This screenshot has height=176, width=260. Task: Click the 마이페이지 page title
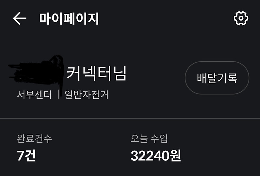tap(69, 19)
